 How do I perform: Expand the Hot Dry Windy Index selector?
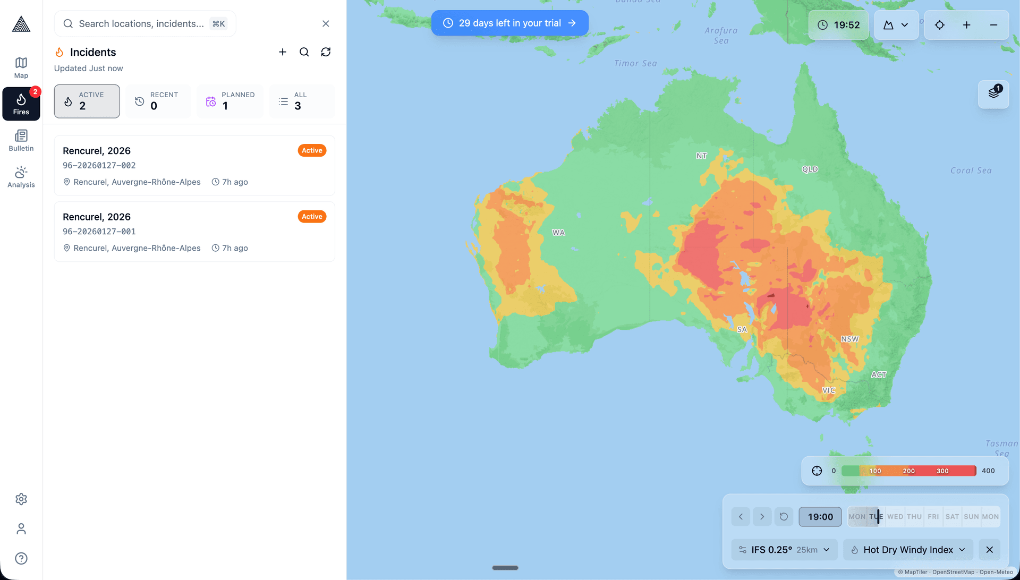(x=908, y=550)
